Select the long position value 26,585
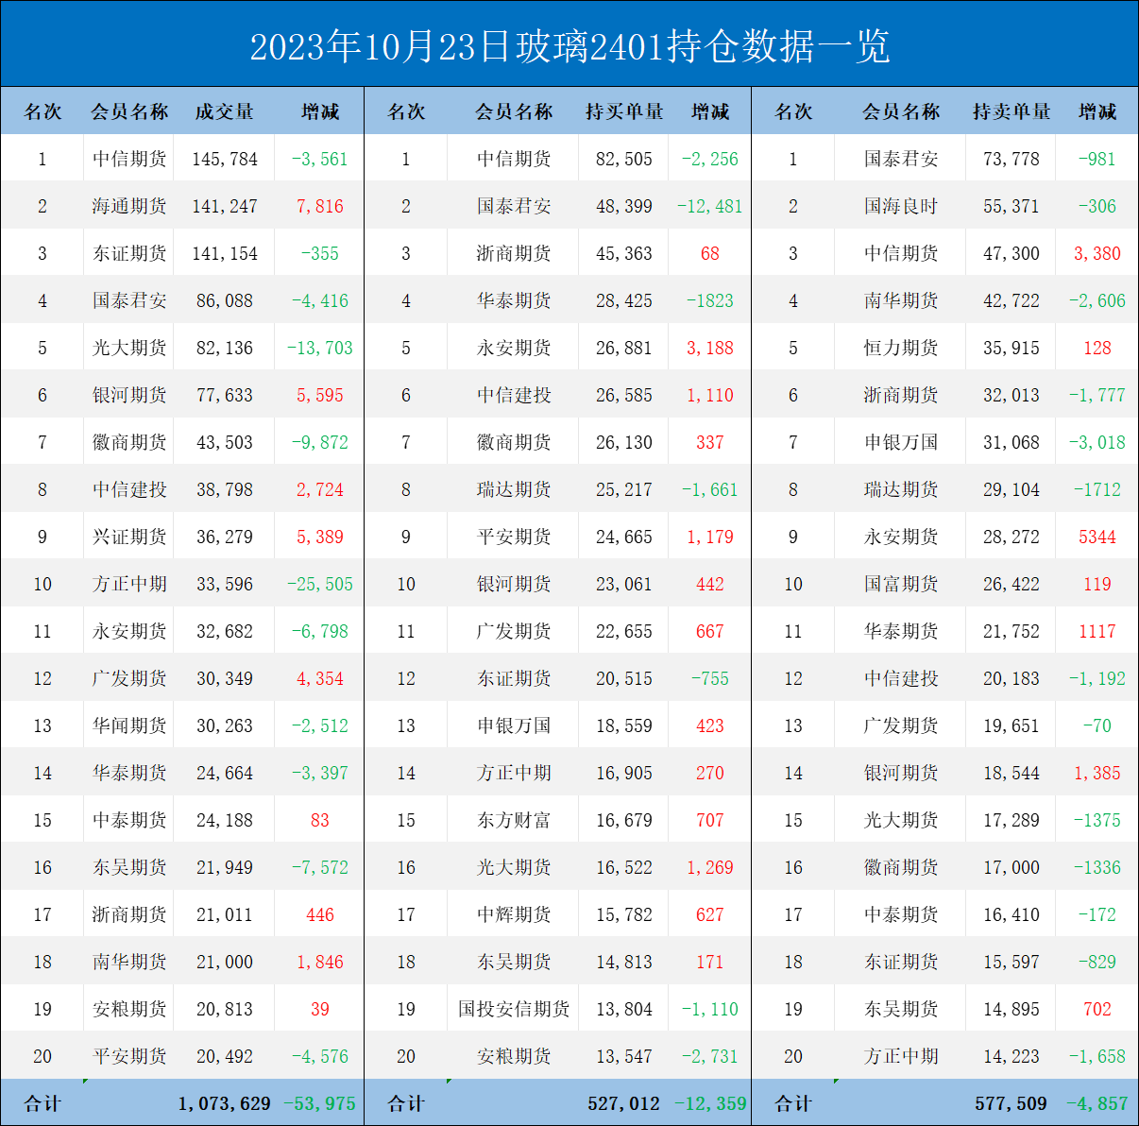Viewport: 1139px width, 1126px height. (624, 395)
